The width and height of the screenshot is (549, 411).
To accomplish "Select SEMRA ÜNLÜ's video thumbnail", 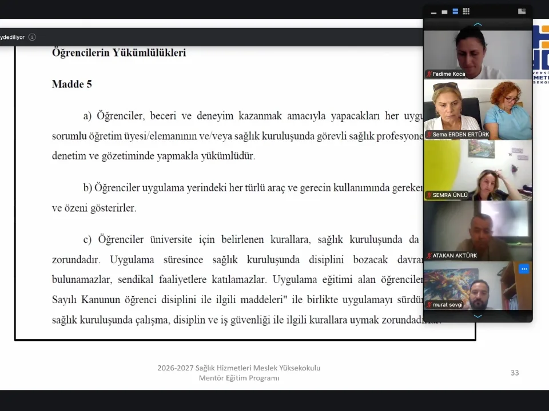I will coord(478,170).
